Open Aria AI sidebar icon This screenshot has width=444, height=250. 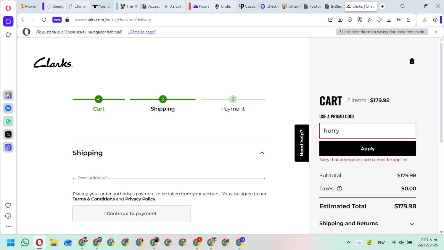(8, 95)
